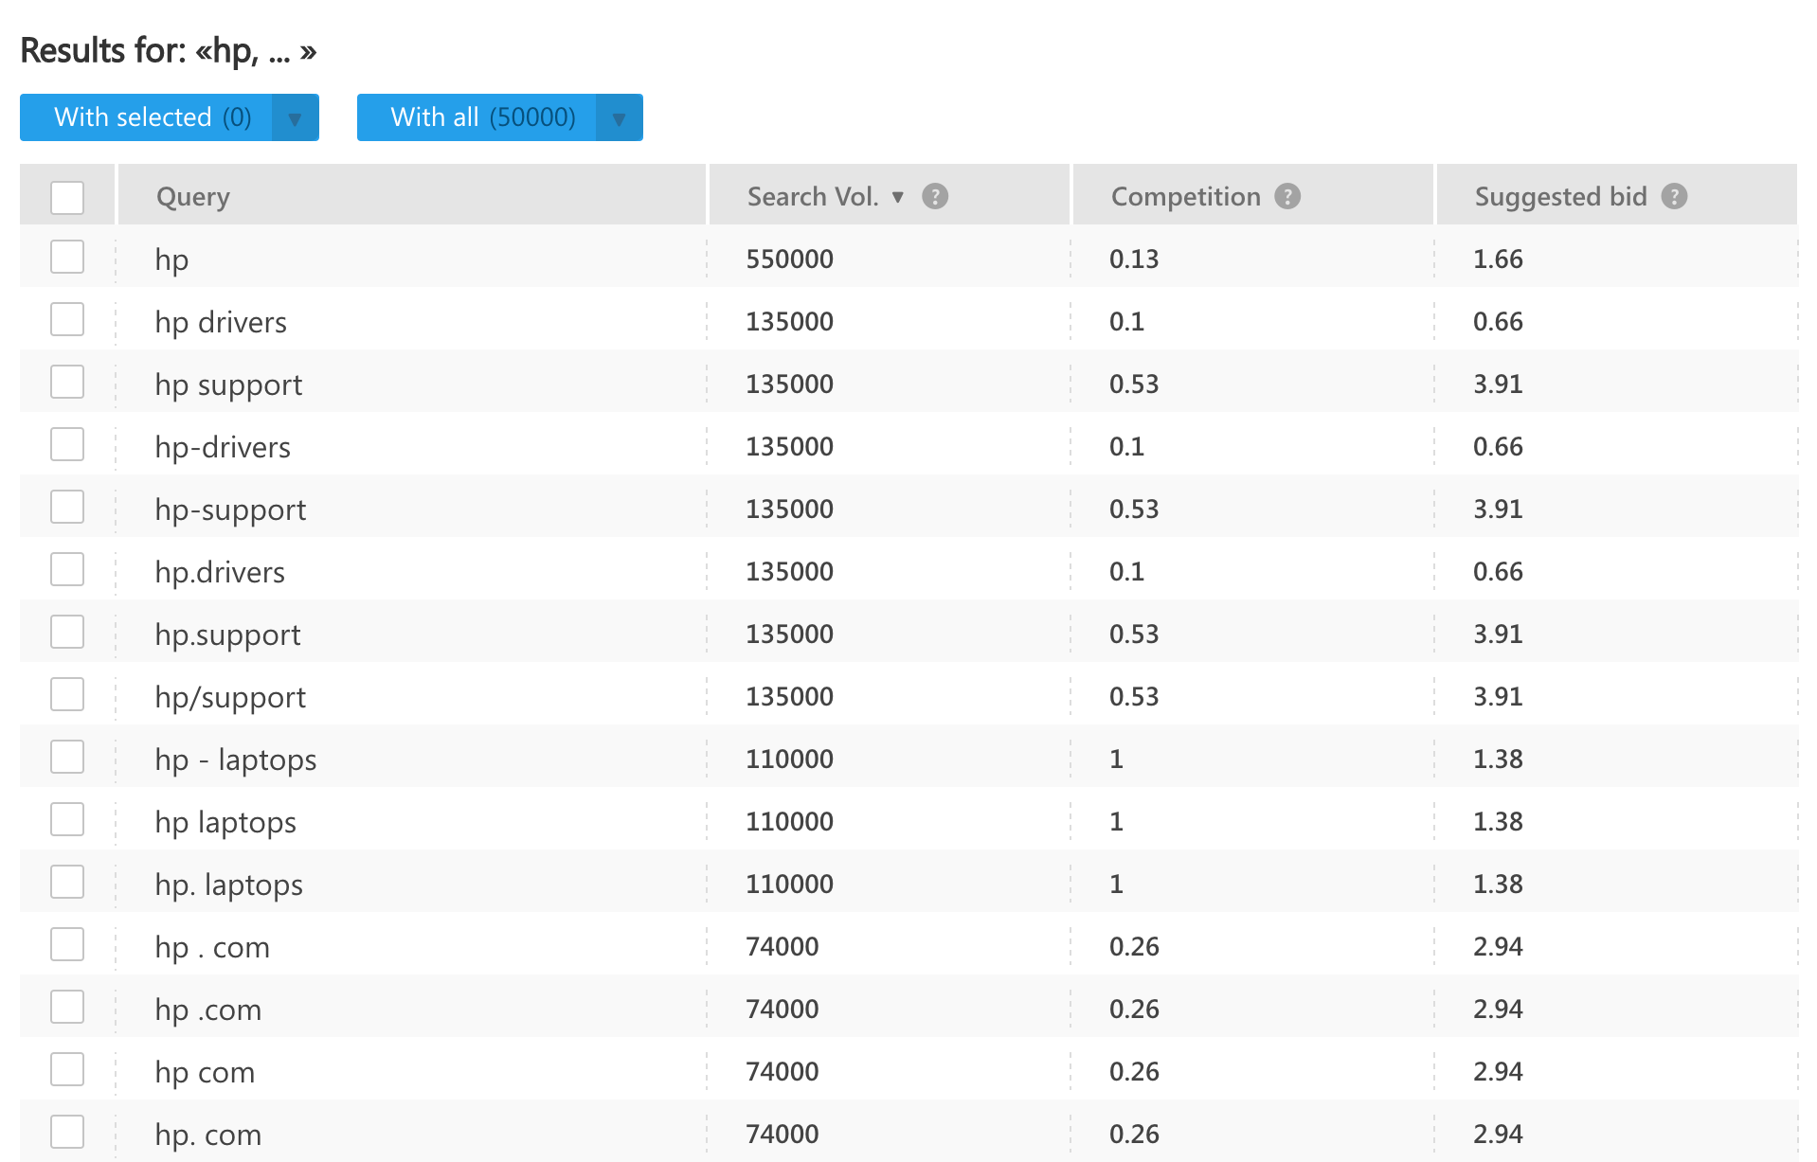Image resolution: width=1817 pixels, height=1162 pixels.
Task: Check the box for hp.drivers
Action: [x=67, y=569]
